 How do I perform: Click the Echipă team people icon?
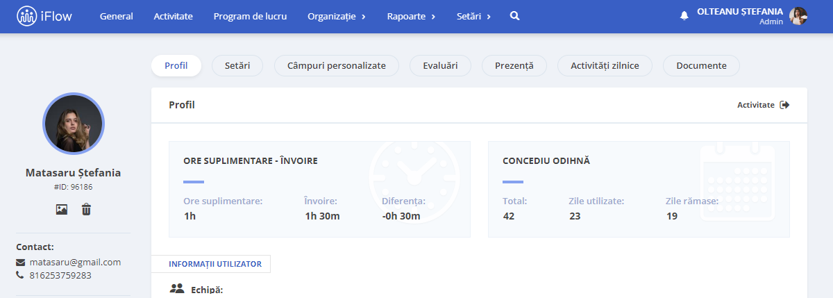coord(176,288)
